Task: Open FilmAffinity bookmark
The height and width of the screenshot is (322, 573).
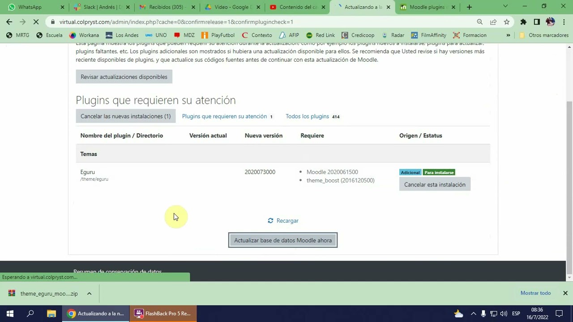Action: (428, 35)
